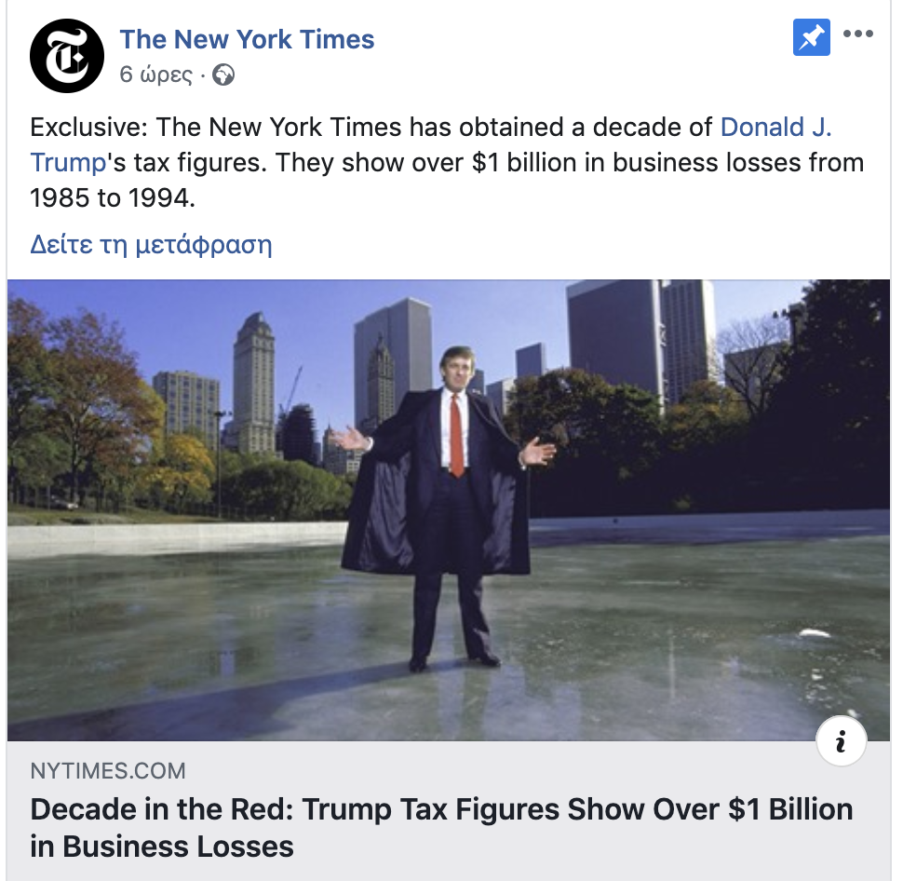Image resolution: width=903 pixels, height=881 pixels.
Task: Click the "1985 to 1994." text line
Action: coord(113,198)
